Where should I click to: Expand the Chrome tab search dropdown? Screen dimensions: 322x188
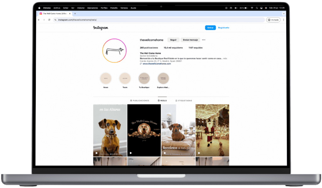pos(284,14)
